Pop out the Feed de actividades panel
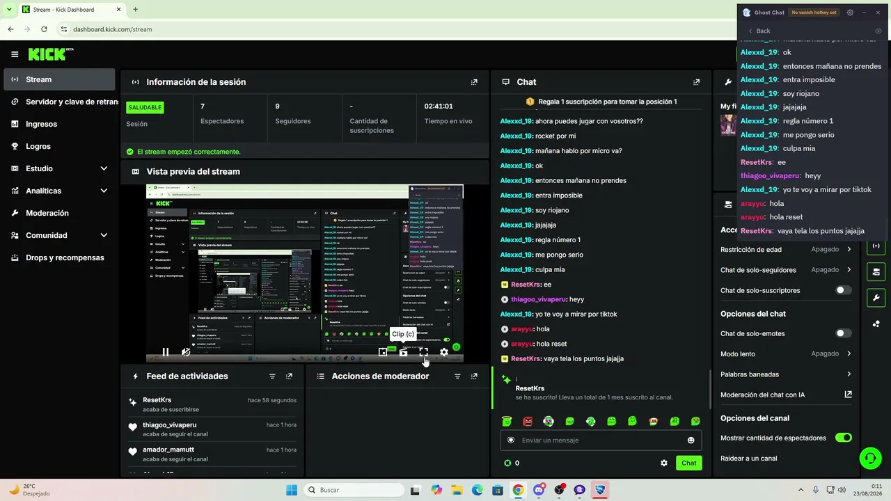 pos(289,376)
